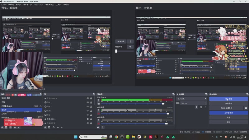Open the 停靠窗口(D) menu

[x=28, y=5]
